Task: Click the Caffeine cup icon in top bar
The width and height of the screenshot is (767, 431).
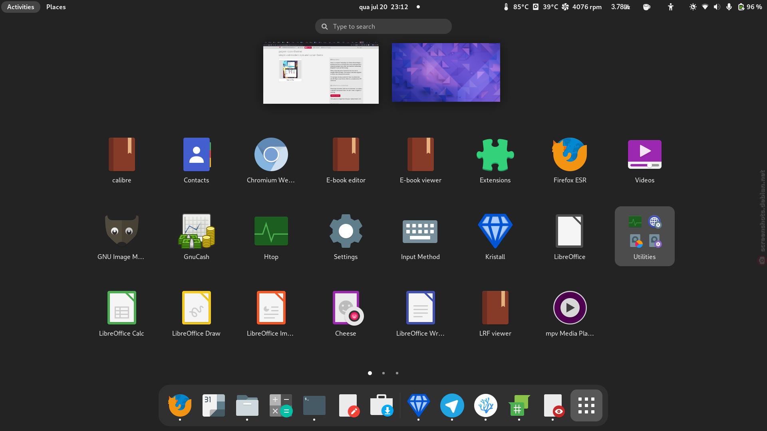Action: click(647, 7)
